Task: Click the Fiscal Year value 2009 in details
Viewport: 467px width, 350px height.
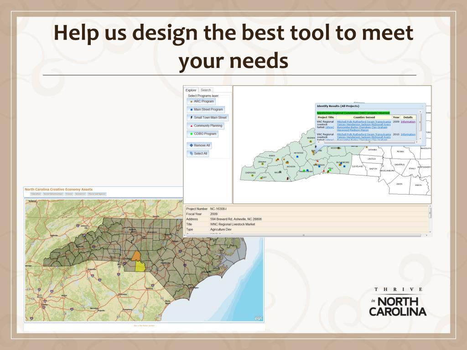Action: coord(214,214)
